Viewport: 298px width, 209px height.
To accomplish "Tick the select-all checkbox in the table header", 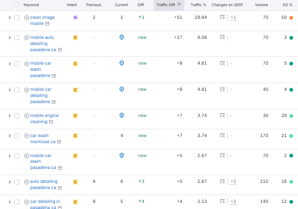I will [16, 5].
